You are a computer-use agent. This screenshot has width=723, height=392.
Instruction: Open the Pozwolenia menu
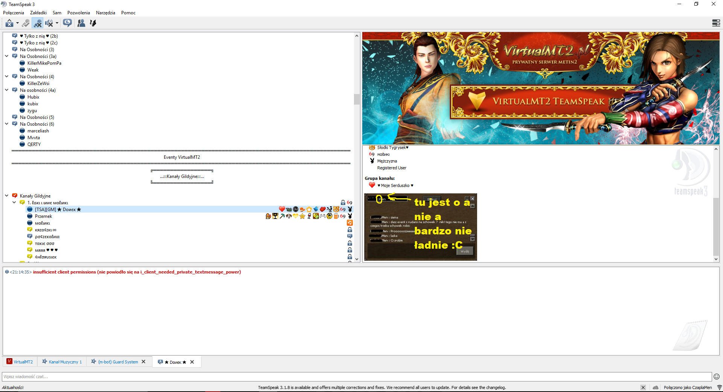(x=79, y=13)
